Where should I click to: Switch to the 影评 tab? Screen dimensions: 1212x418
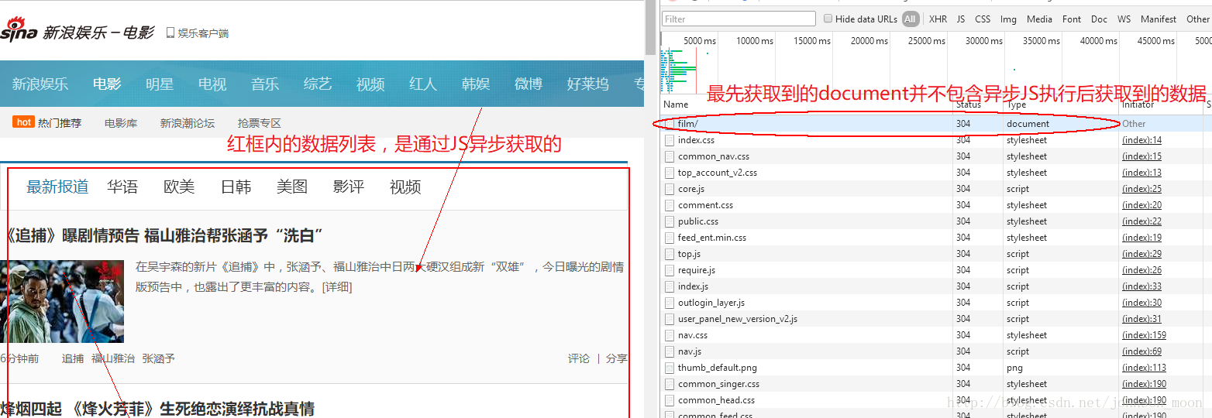(349, 187)
